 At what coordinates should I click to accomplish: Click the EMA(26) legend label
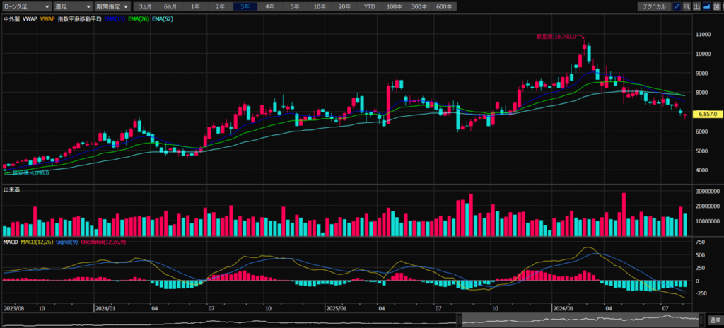139,19
